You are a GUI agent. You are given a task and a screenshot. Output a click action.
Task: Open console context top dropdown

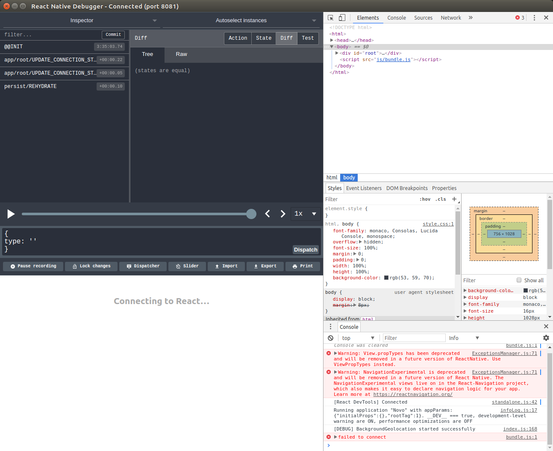click(358, 338)
